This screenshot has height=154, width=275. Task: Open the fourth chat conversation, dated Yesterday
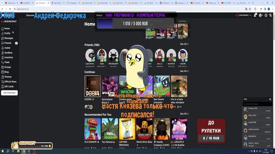(257, 130)
